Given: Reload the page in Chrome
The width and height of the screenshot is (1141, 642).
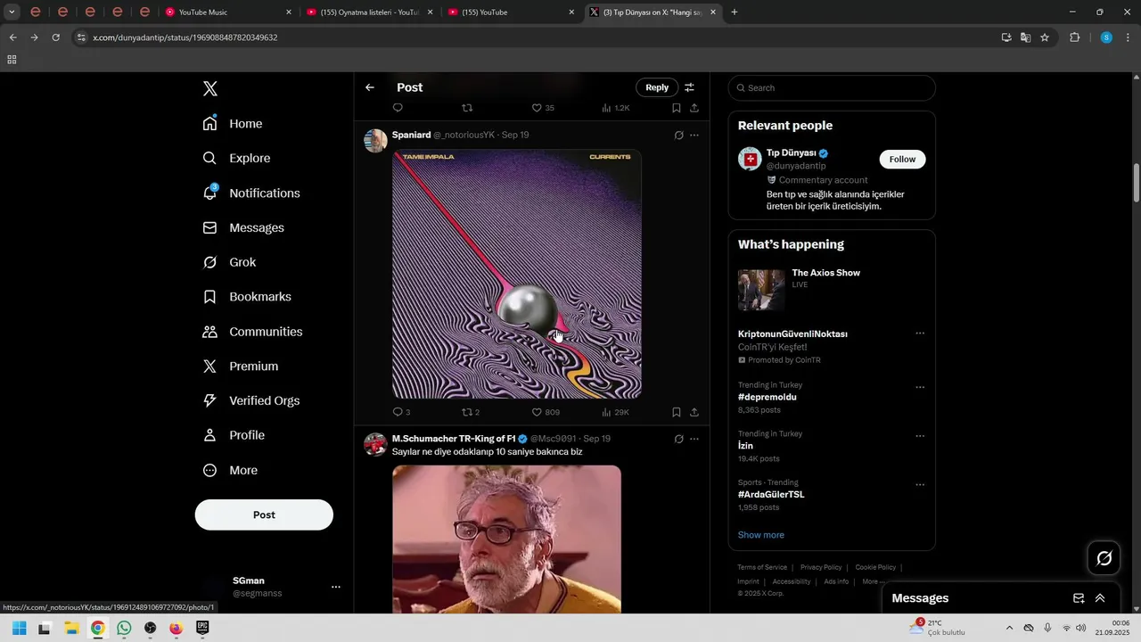Looking at the screenshot, I should coord(55,37).
